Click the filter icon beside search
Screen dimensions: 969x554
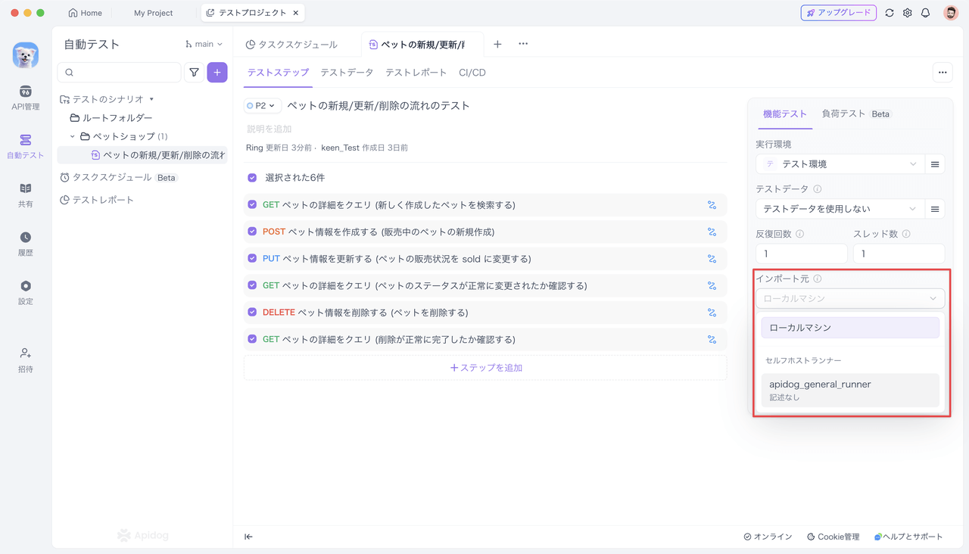pyautogui.click(x=195, y=73)
